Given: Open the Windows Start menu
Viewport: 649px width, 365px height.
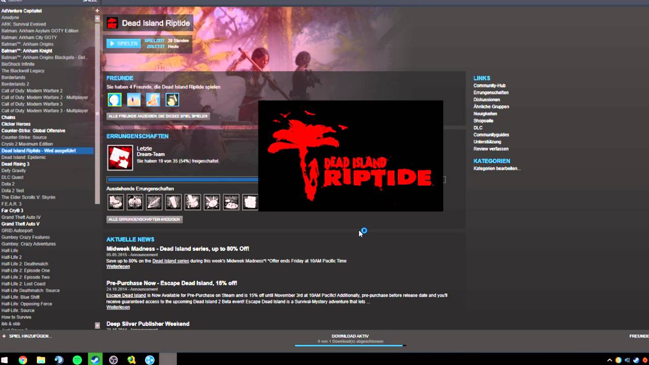Looking at the screenshot, I should tap(5, 360).
